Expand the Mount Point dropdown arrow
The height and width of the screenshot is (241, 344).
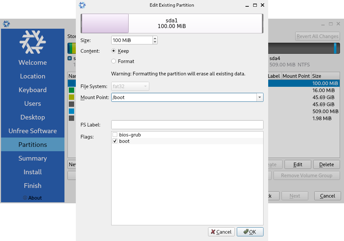260,97
